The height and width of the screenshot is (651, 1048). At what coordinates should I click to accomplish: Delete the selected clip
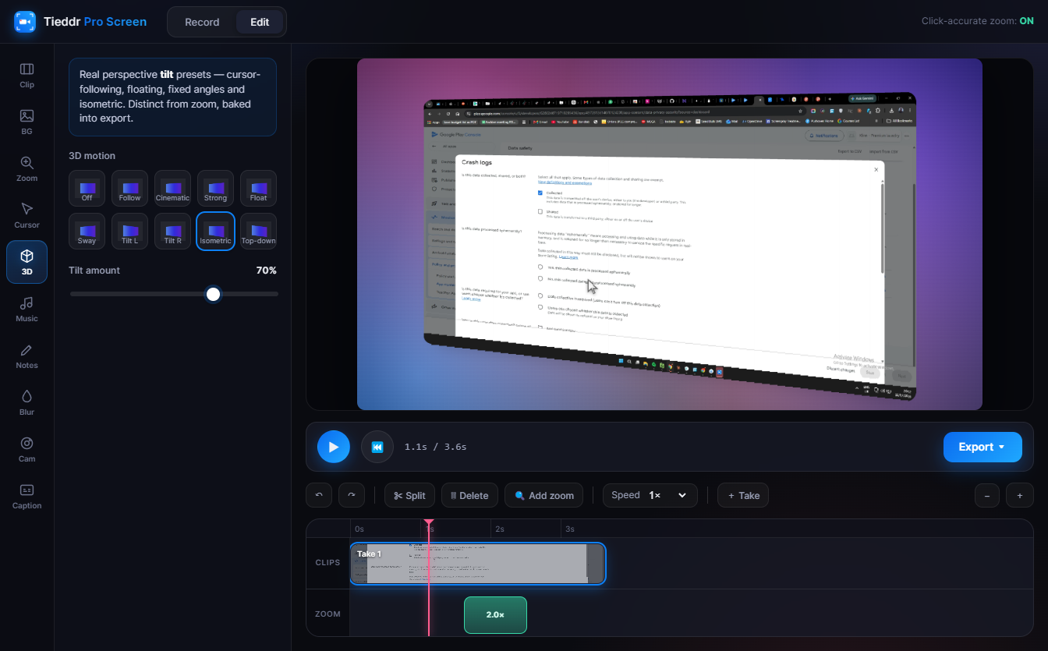click(x=469, y=495)
